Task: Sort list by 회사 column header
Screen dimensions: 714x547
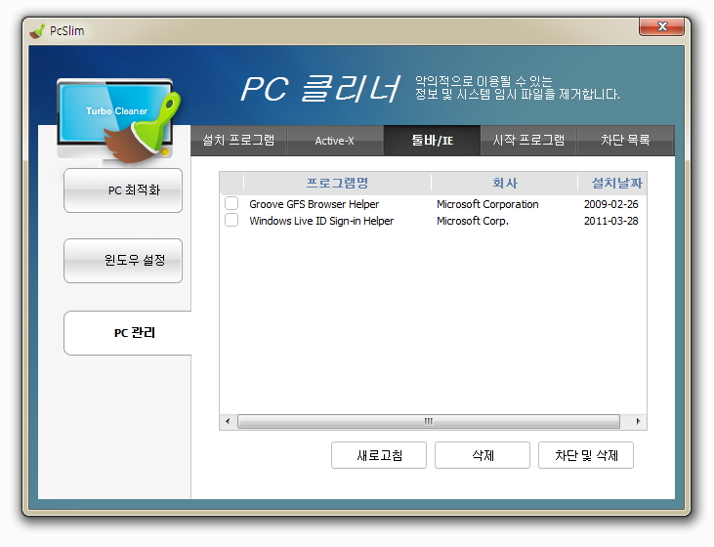Action: pos(504,184)
